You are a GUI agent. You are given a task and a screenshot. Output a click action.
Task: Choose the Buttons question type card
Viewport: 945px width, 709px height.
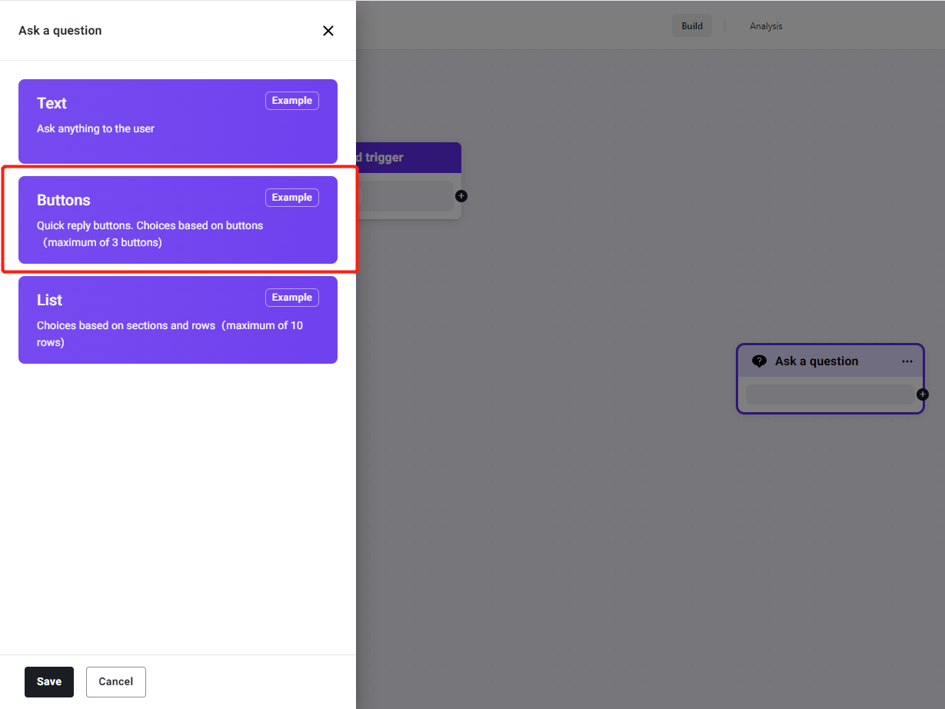[178, 220]
